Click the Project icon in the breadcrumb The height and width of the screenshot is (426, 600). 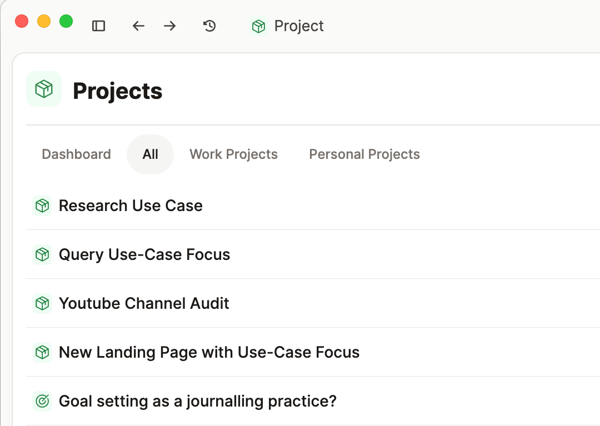tap(258, 26)
